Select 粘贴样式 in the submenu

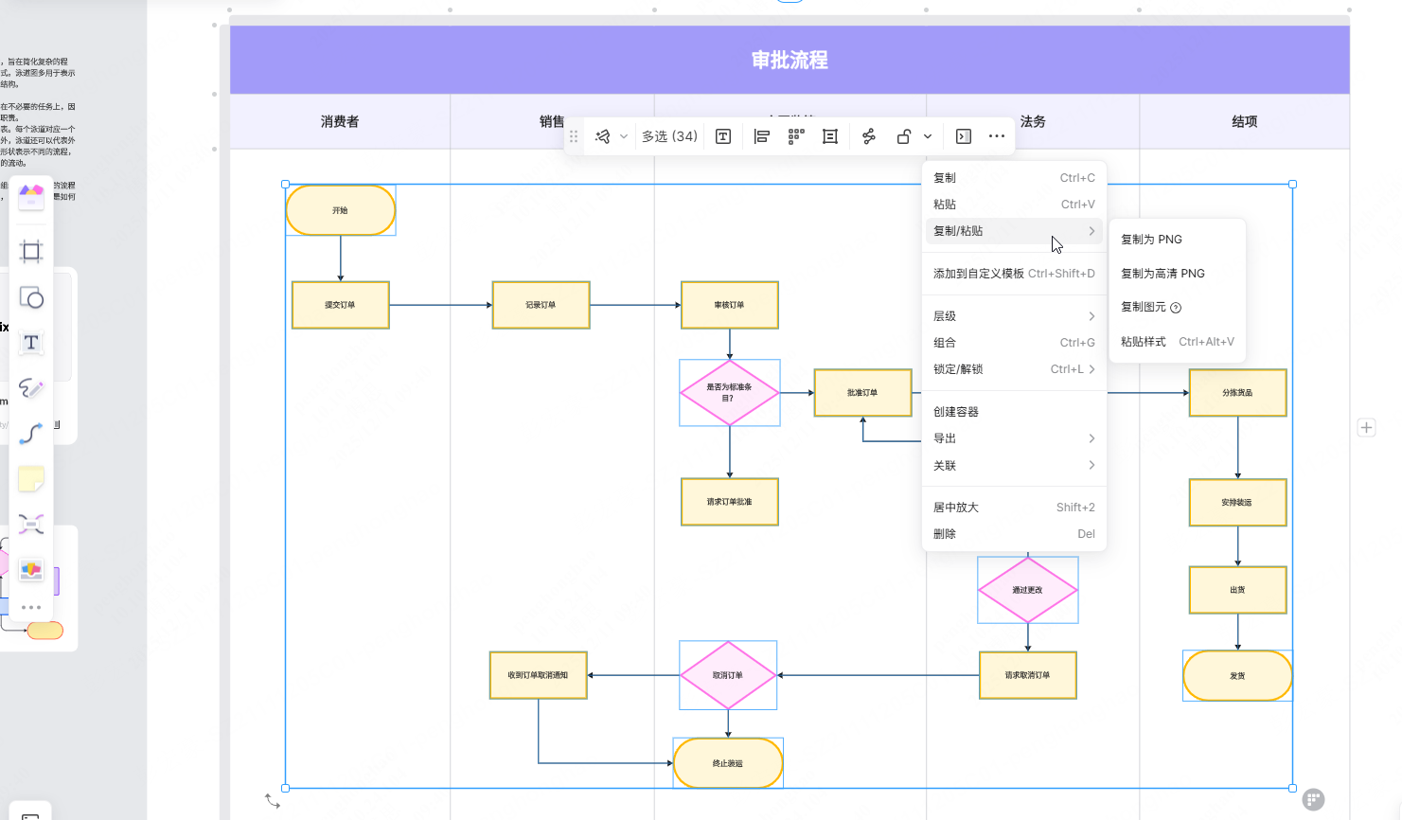click(x=1178, y=342)
